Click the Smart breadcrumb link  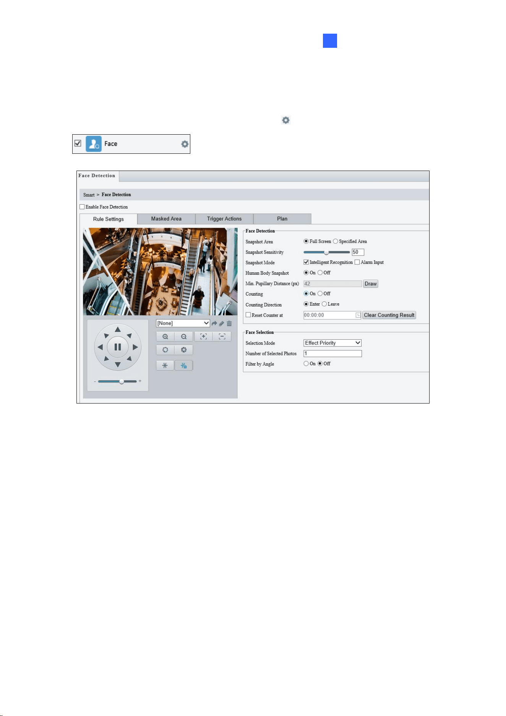89,195
